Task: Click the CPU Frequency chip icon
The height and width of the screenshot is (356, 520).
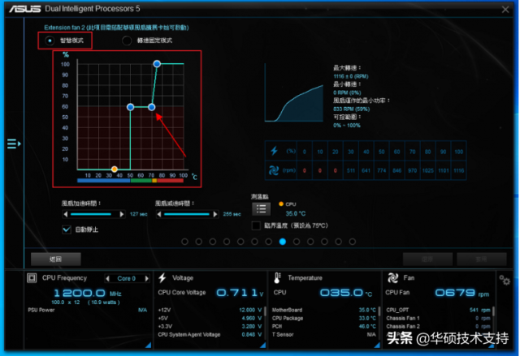Action: pyautogui.click(x=32, y=278)
